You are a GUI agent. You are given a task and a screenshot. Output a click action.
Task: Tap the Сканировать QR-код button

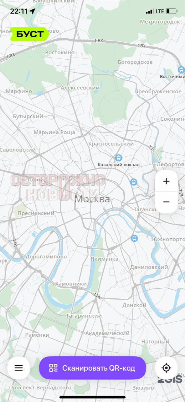click(92, 368)
